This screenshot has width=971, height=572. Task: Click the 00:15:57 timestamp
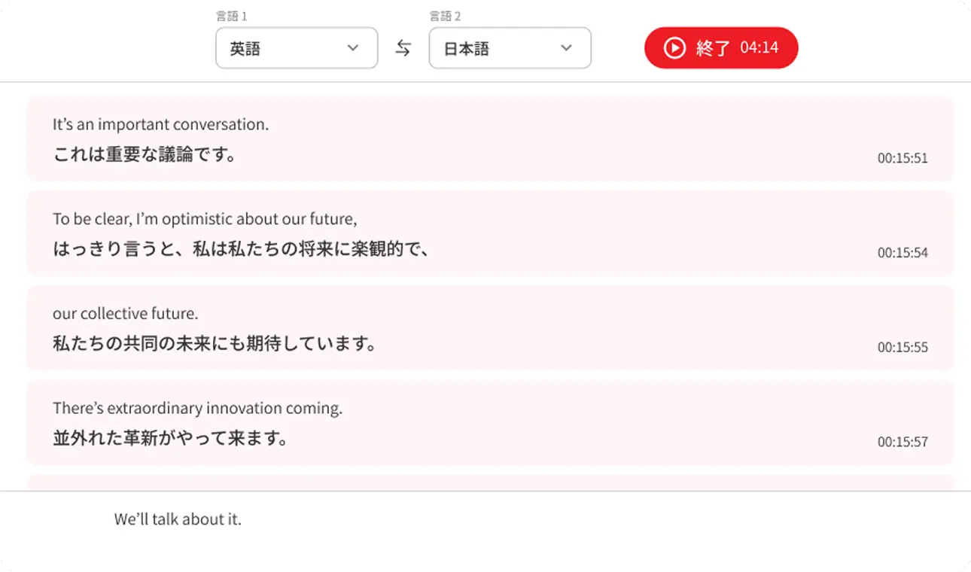[x=903, y=442]
